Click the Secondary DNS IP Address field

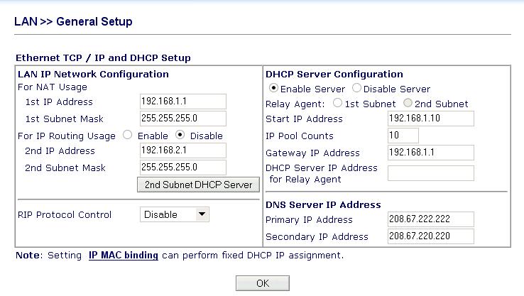(431, 236)
